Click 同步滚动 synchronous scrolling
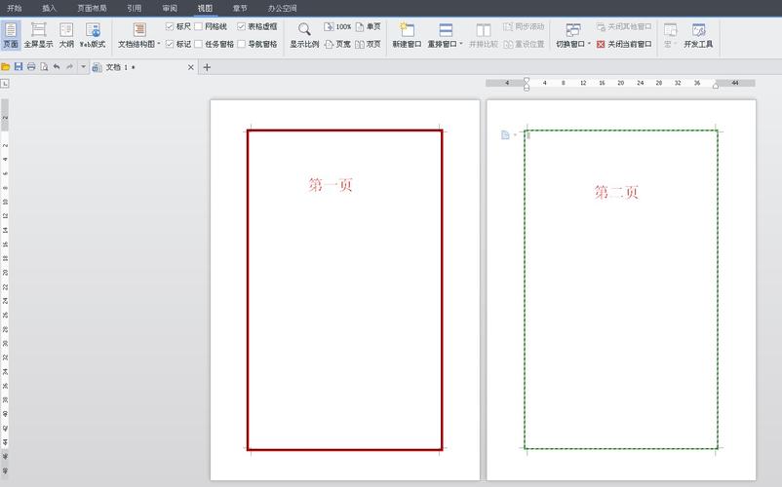This screenshot has height=487, width=782. (x=524, y=26)
